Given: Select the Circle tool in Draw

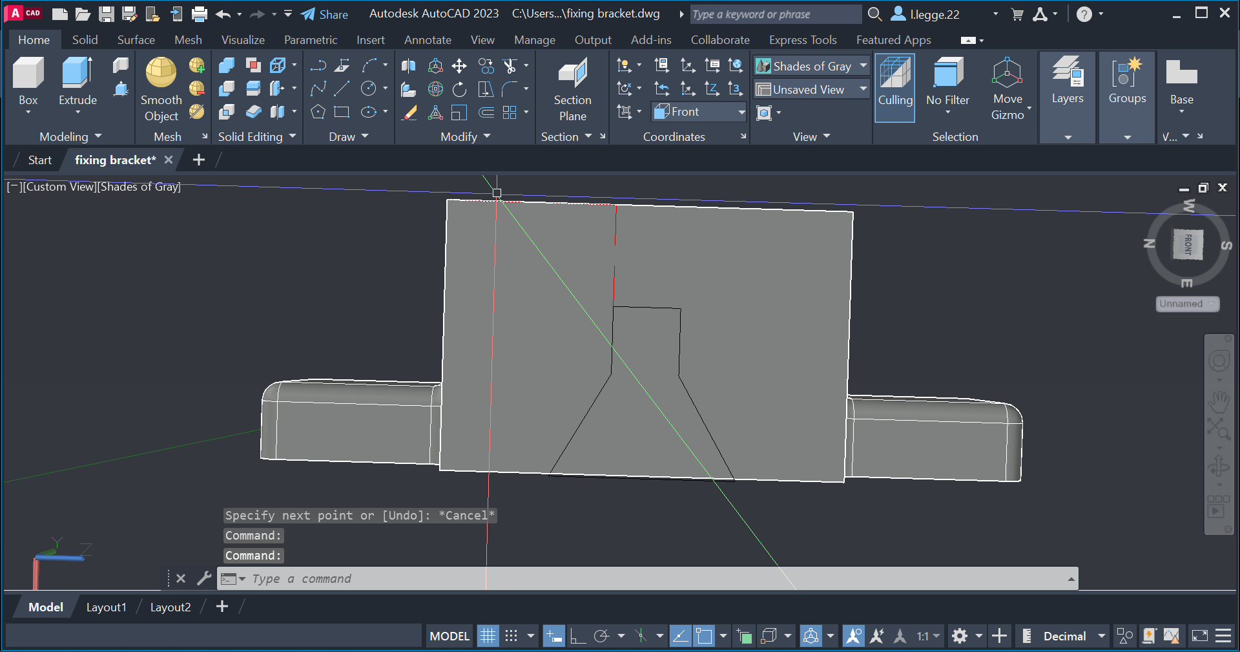Looking at the screenshot, I should pos(368,89).
